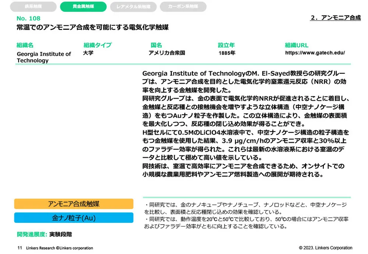
Task: Click the Linkers Research ©Linkers corporation footer
Action: [60, 248]
